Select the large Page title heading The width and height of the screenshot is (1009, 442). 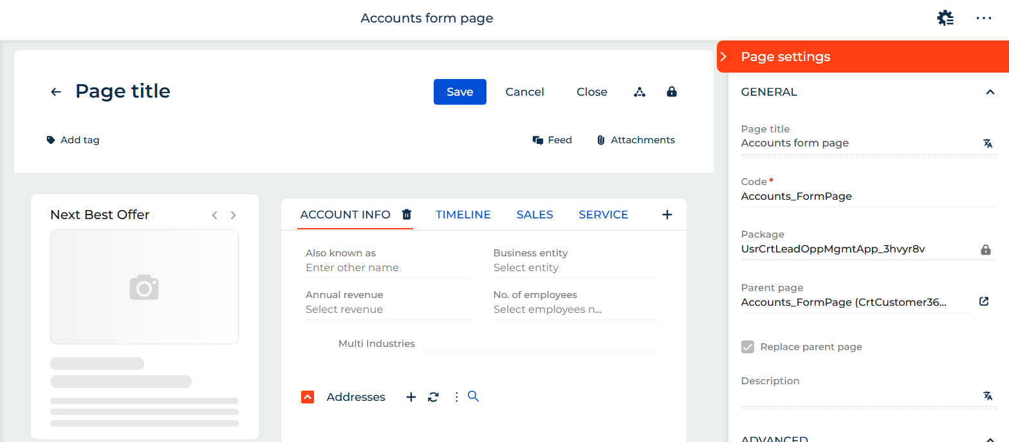123,91
